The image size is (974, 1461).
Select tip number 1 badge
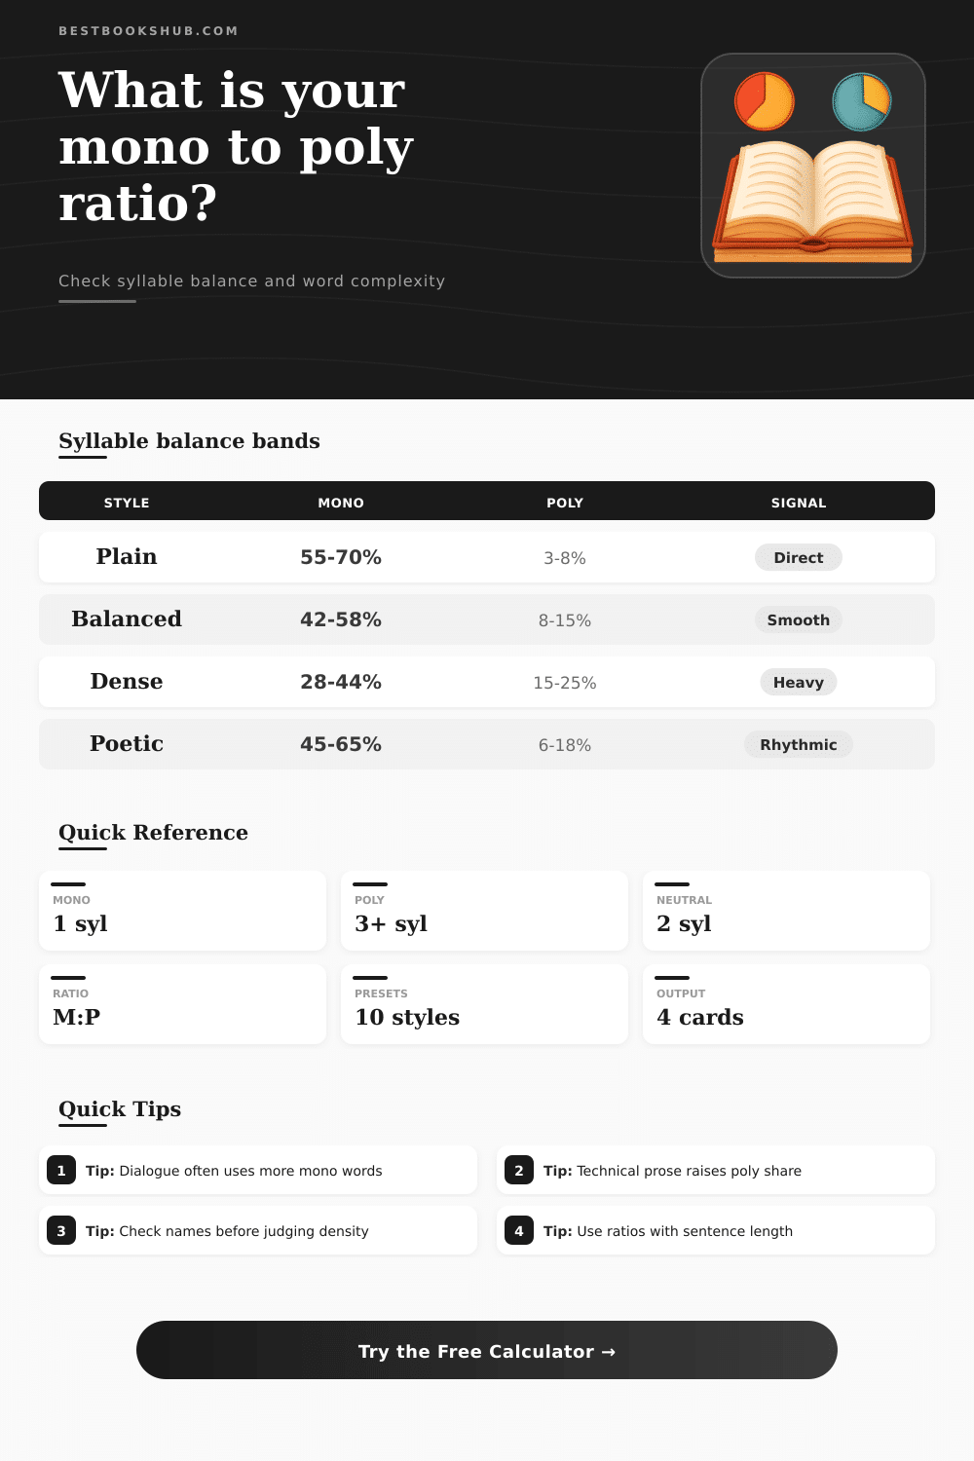coord(61,1171)
